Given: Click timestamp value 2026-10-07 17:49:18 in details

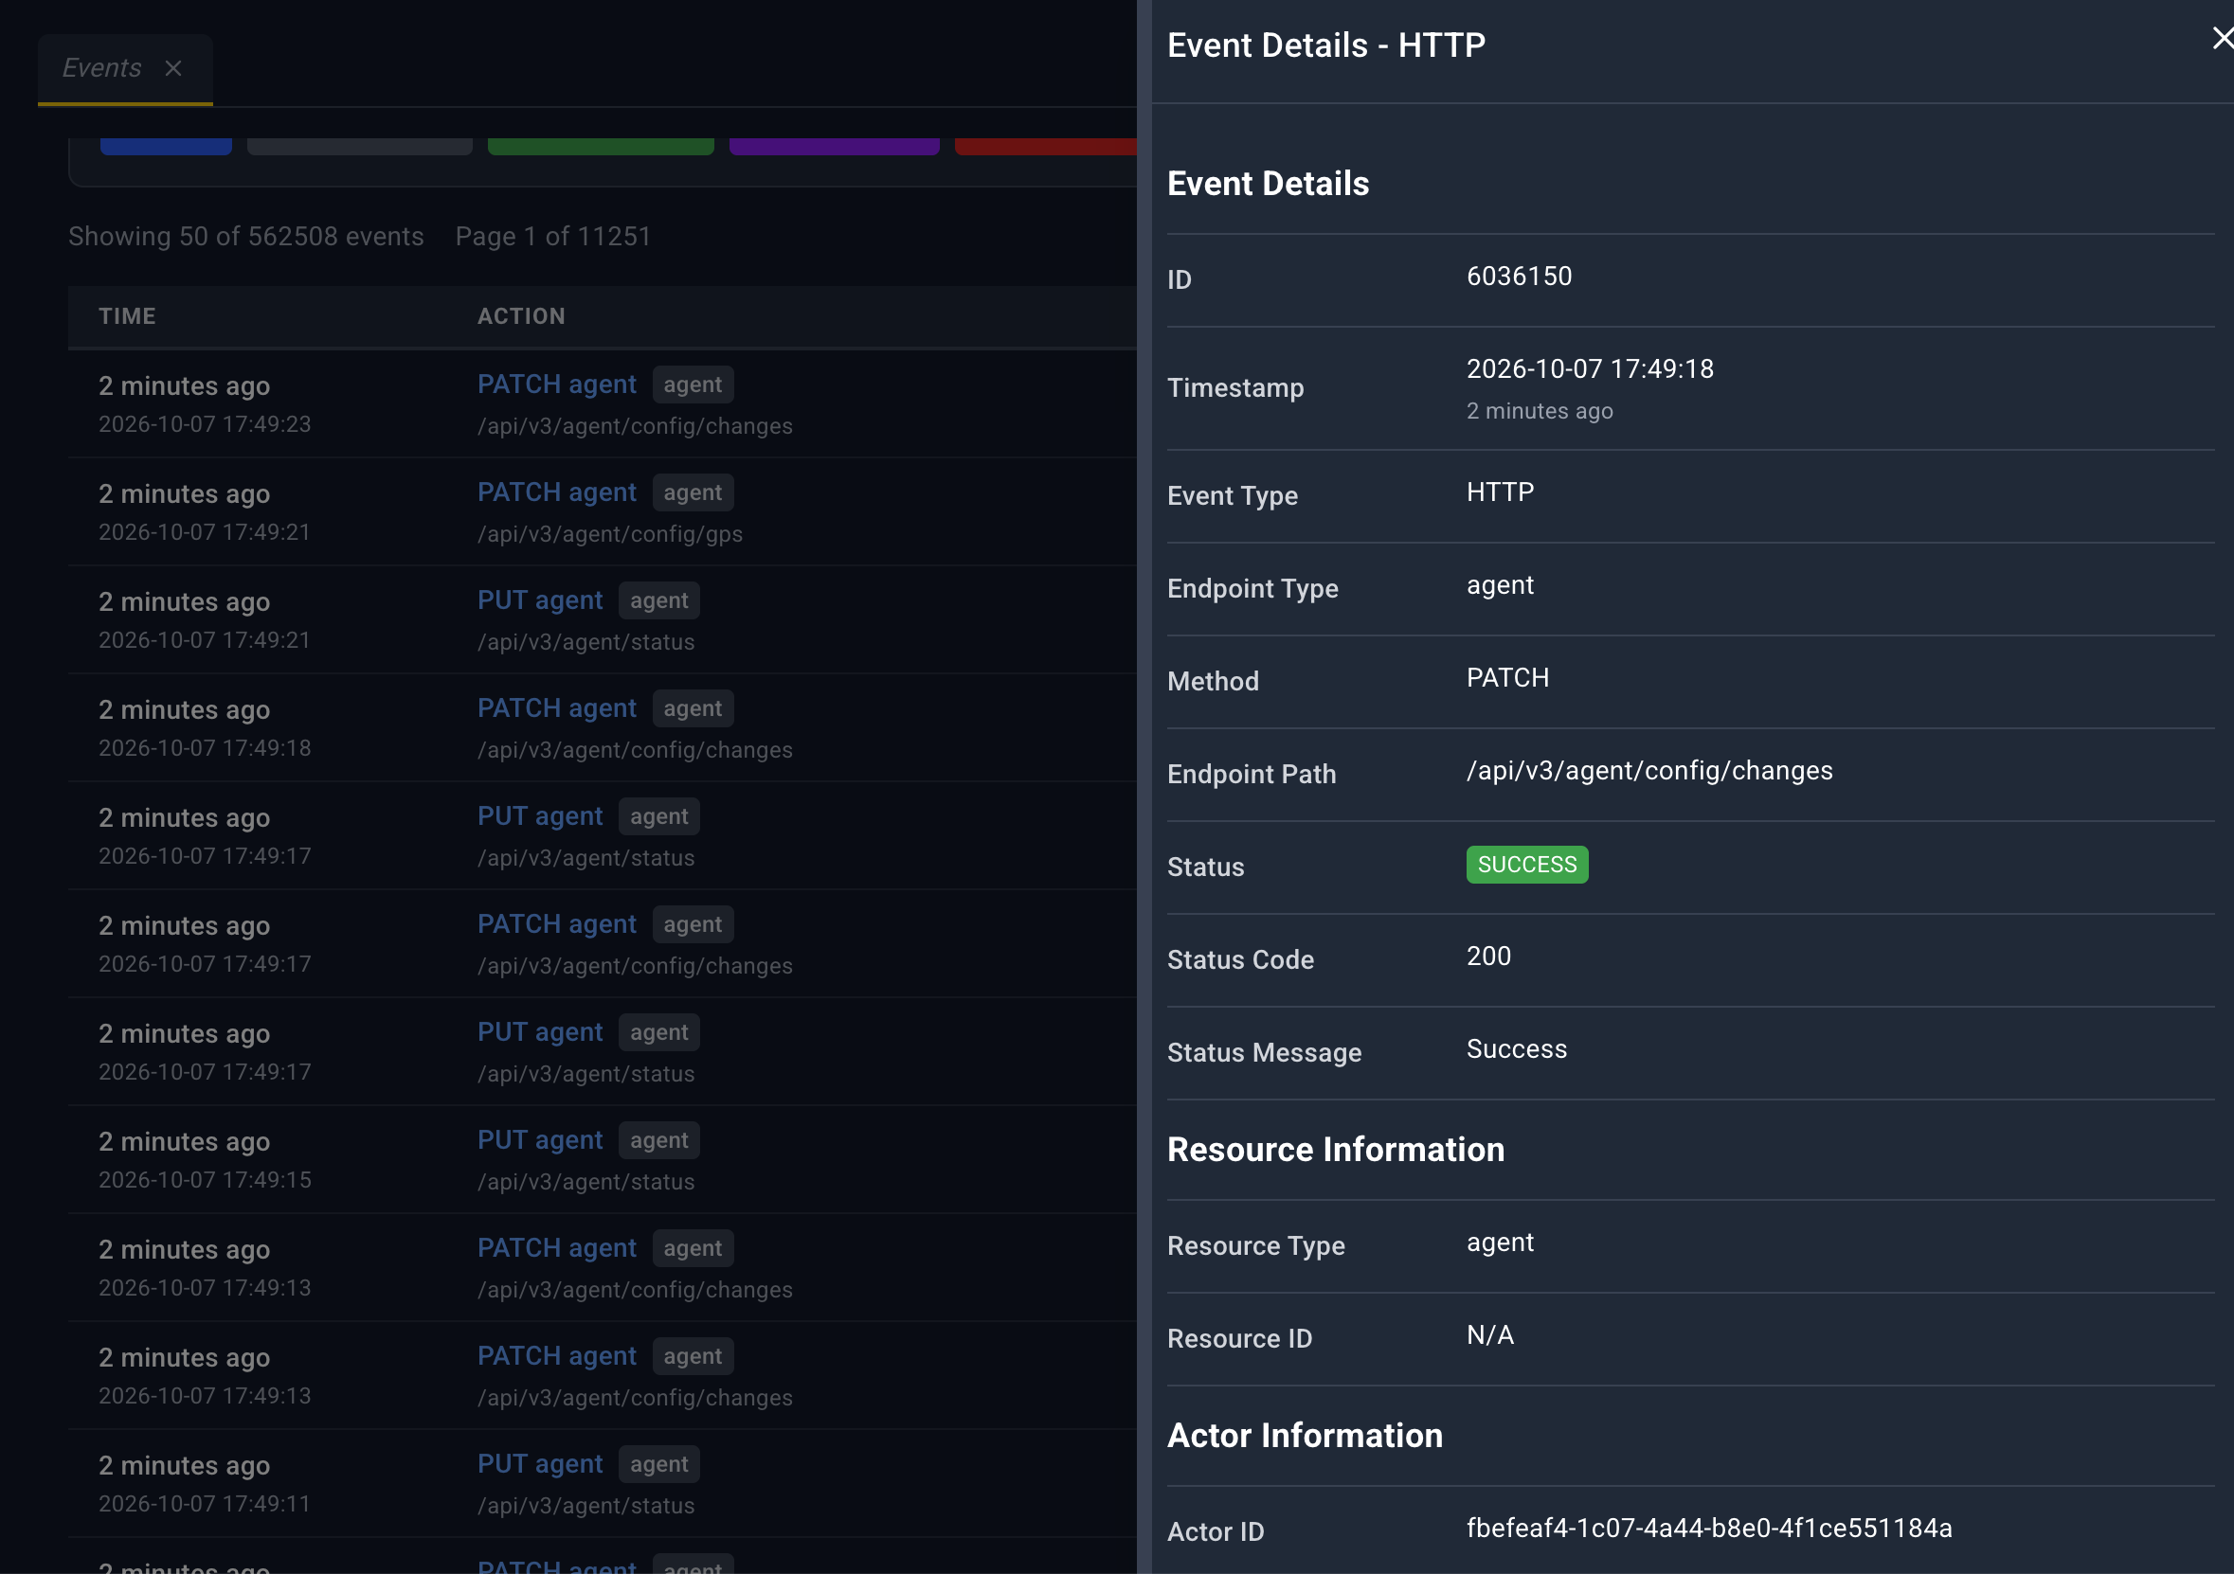Looking at the screenshot, I should [x=1590, y=368].
